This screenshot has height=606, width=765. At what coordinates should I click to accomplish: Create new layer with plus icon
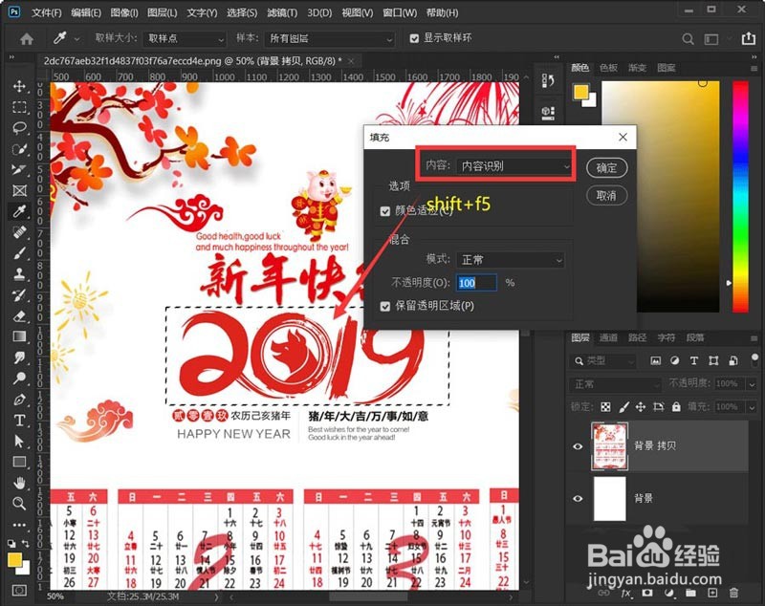pos(712,593)
